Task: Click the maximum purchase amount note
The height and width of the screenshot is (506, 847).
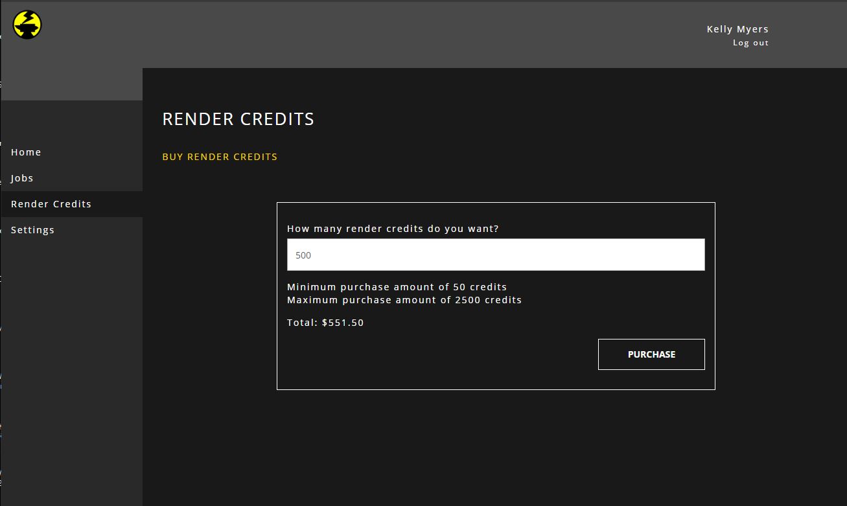Action: [x=404, y=300]
